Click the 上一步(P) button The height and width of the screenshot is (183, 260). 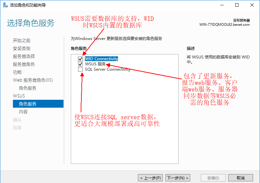pyautogui.click(x=150, y=178)
